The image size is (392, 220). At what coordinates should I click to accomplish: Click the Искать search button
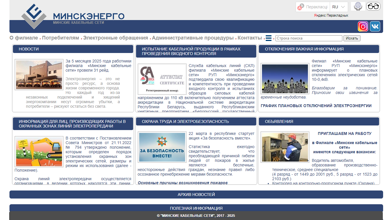(352, 38)
